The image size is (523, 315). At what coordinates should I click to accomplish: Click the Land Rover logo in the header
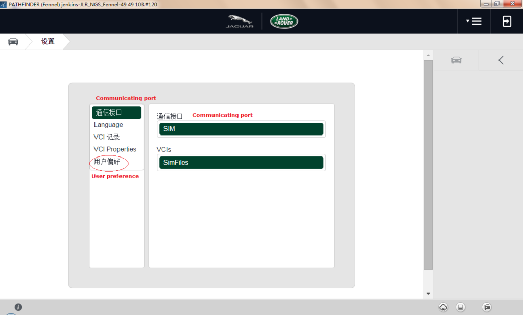[284, 21]
